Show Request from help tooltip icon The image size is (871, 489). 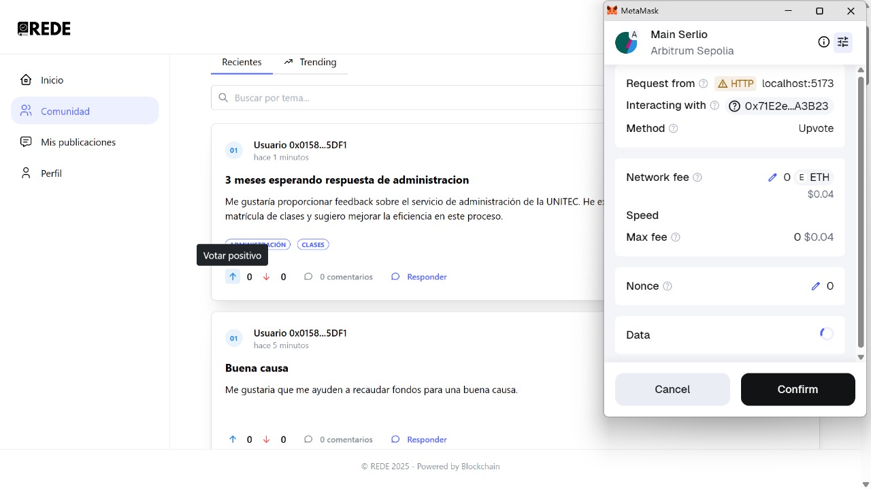(704, 84)
